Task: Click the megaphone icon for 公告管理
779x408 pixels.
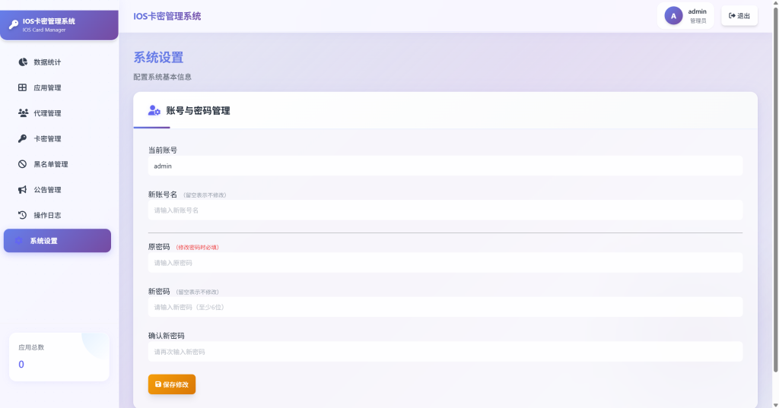Action: pos(22,190)
